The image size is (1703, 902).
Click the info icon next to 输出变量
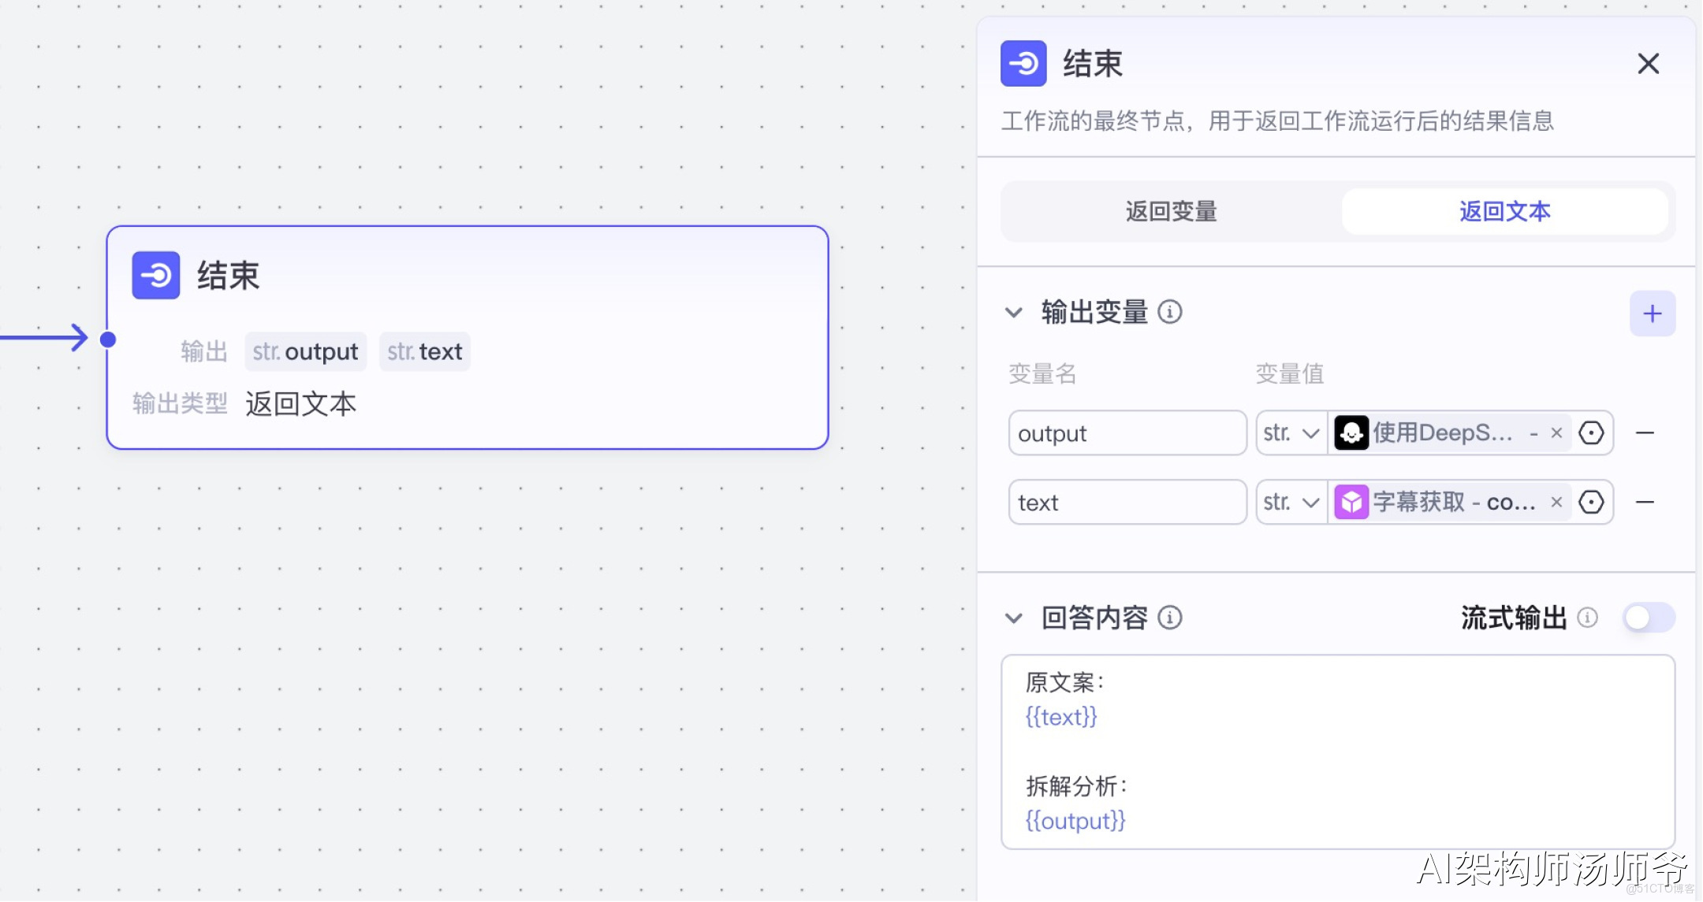tap(1170, 313)
